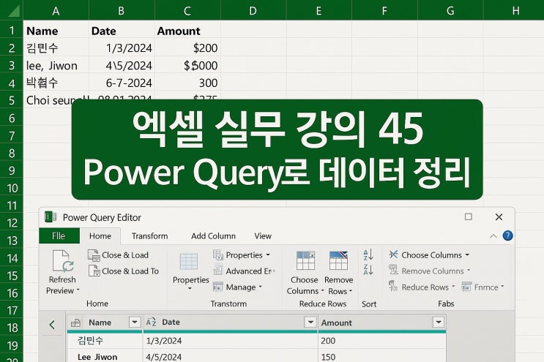Click the Close & Load icon
The width and height of the screenshot is (544, 362).
94,255
